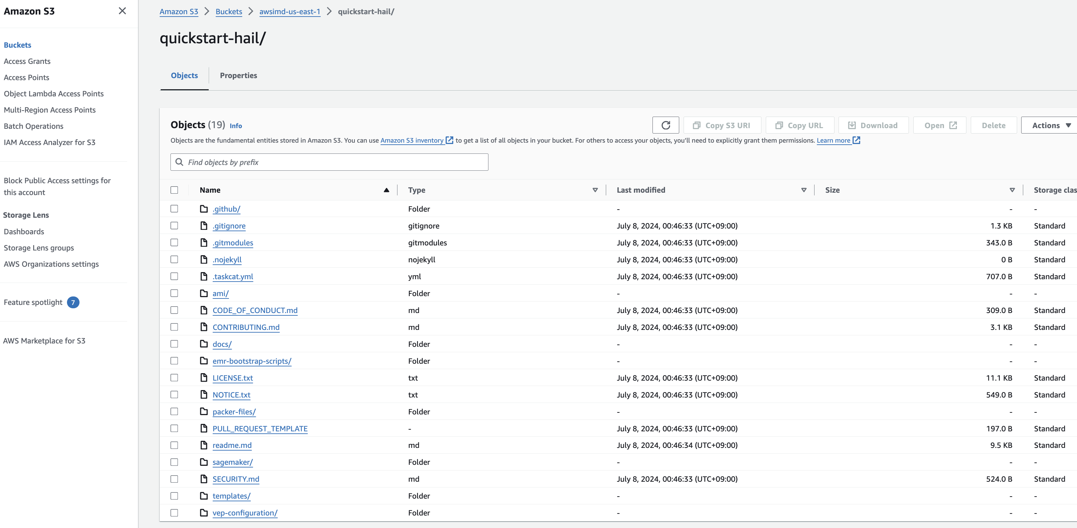Viewport: 1077px width, 528px height.
Task: Click external link icon after Amazon S3 inventory
Action: [450, 140]
